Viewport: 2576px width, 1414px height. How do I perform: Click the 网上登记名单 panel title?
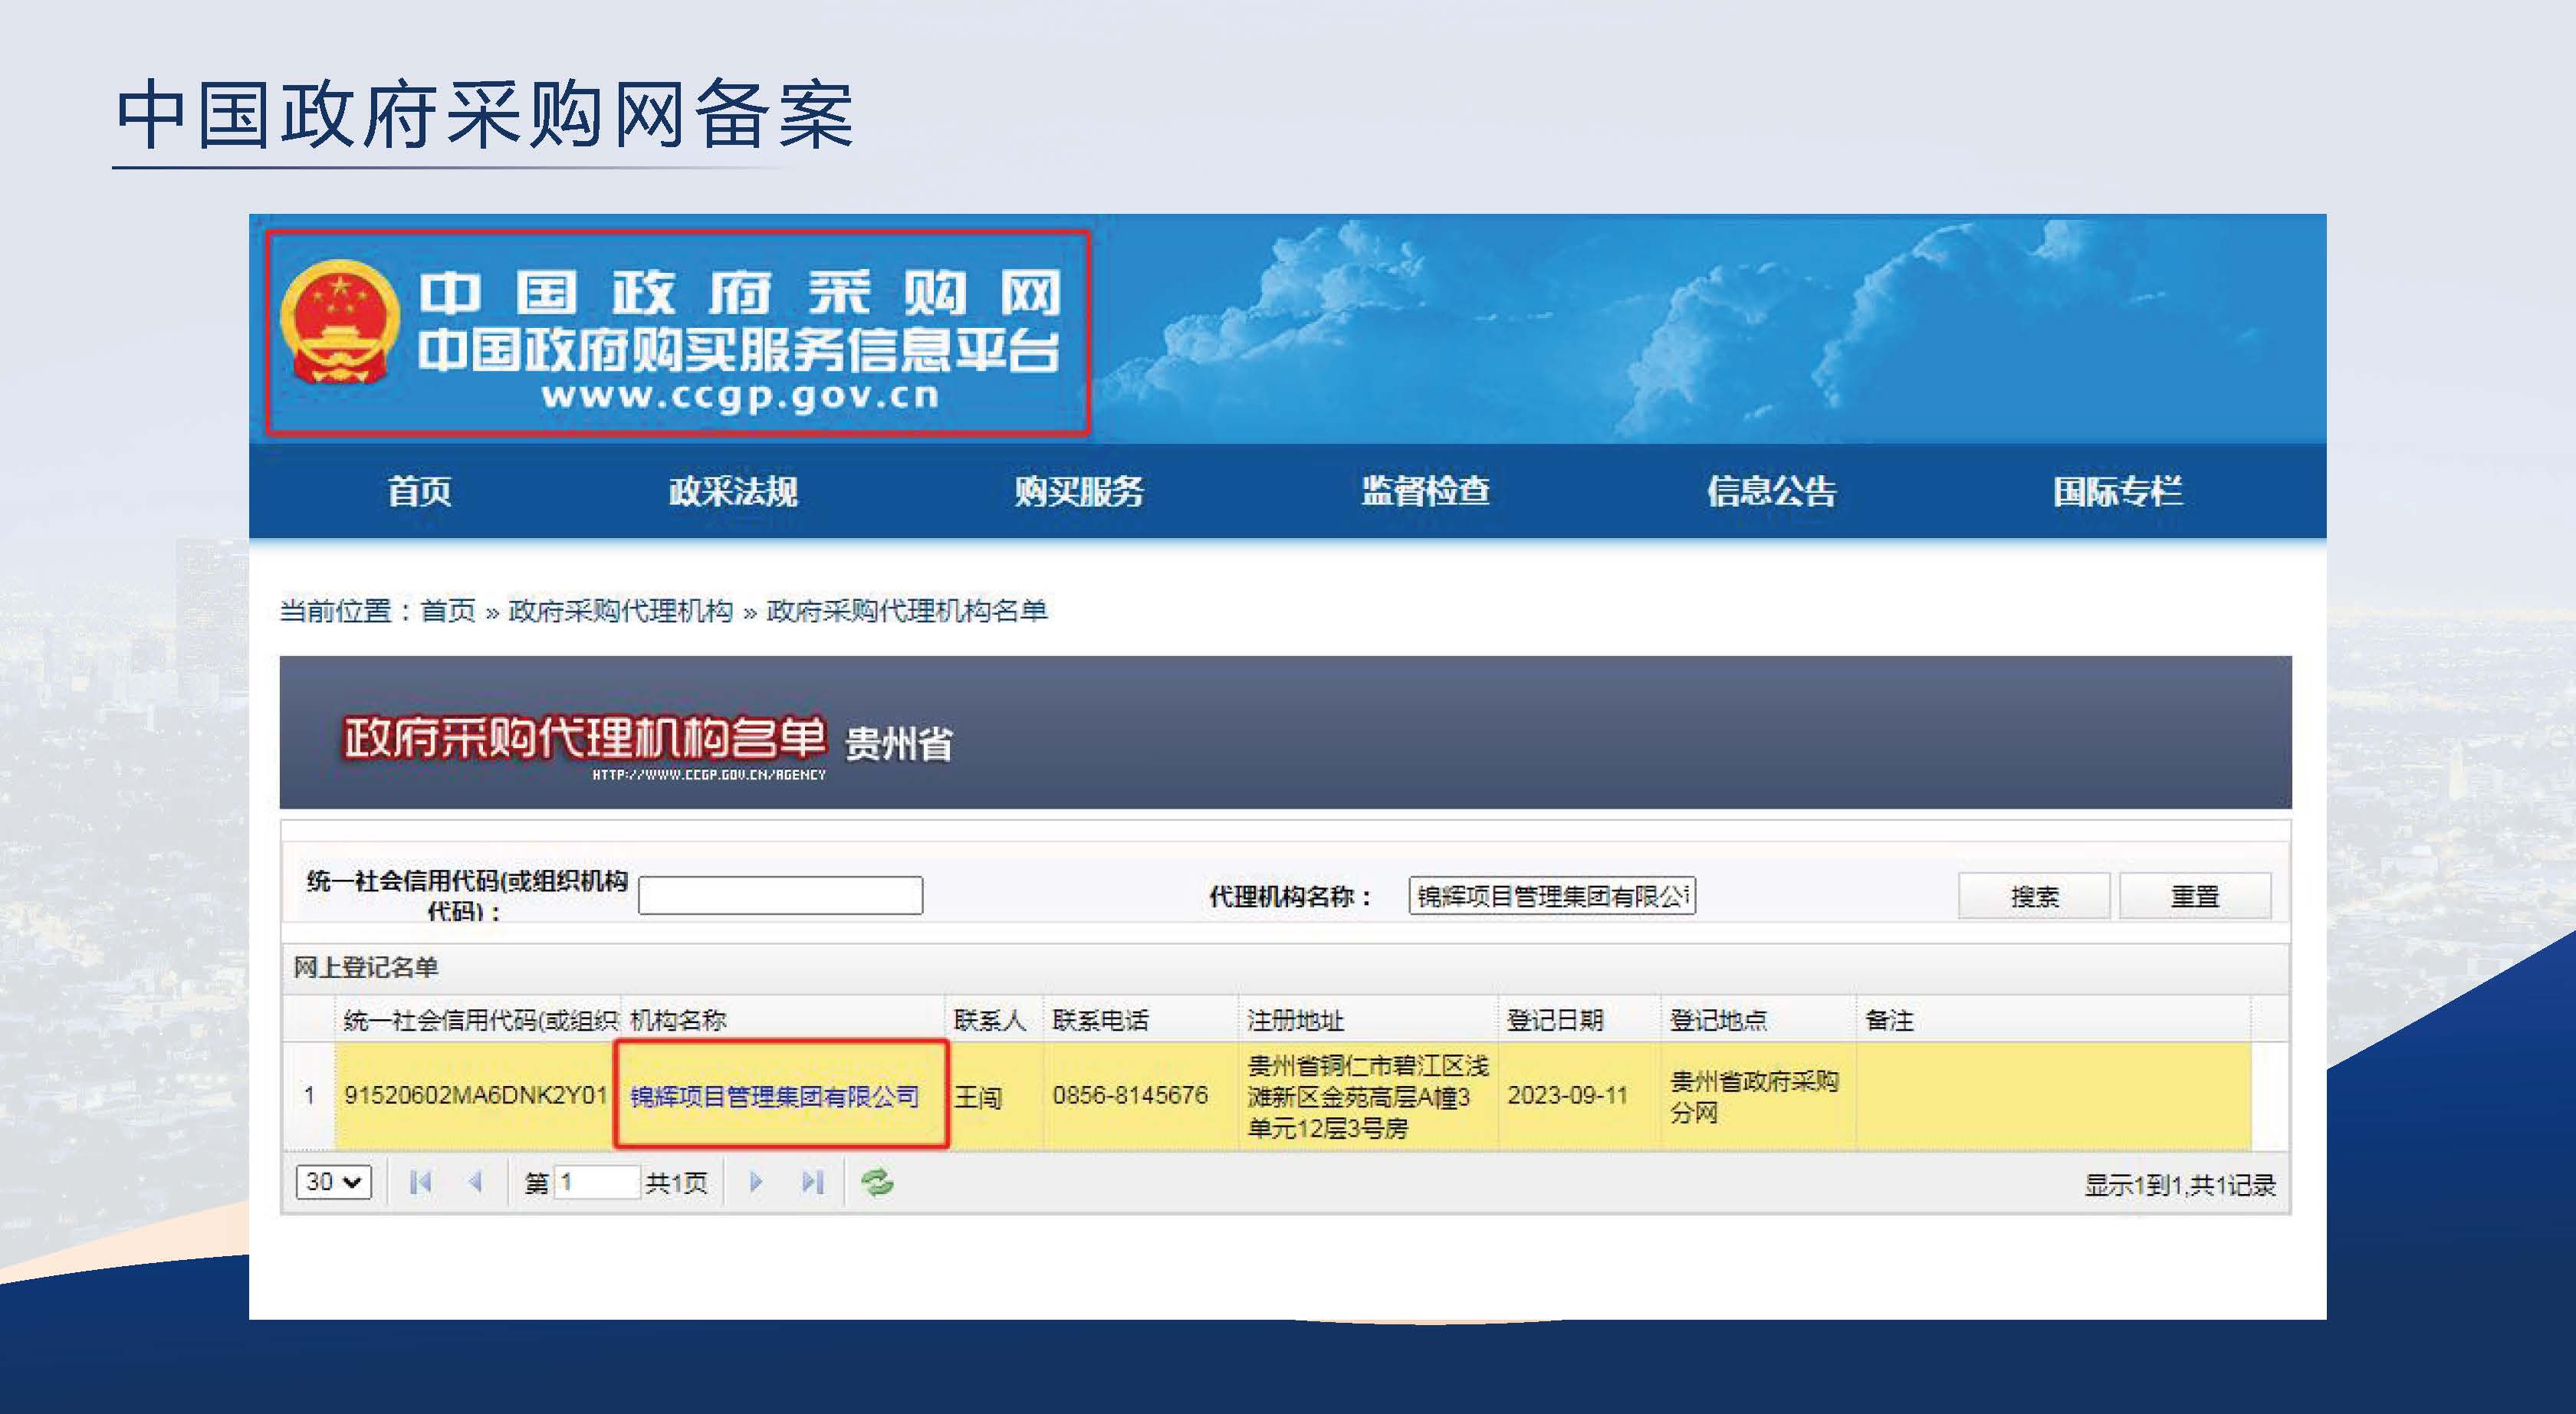(x=366, y=967)
